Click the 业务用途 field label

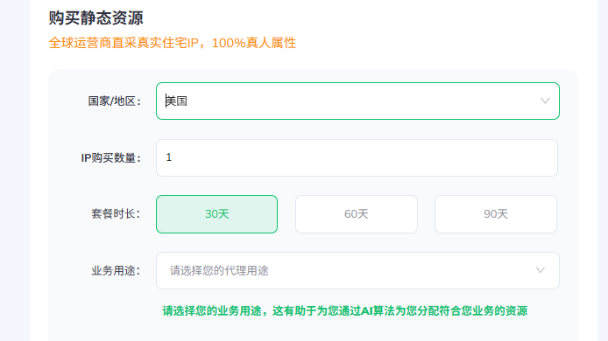coord(116,270)
